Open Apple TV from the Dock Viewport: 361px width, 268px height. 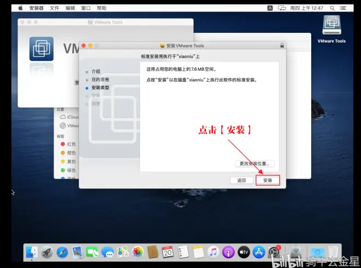243,252
